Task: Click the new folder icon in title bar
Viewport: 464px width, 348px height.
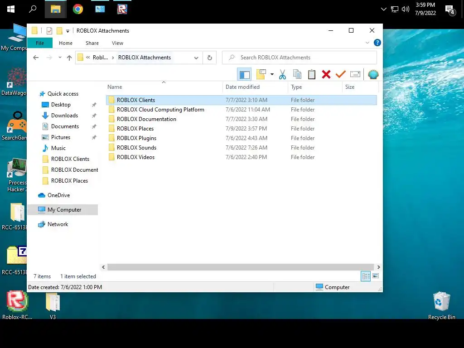Action: pos(59,31)
